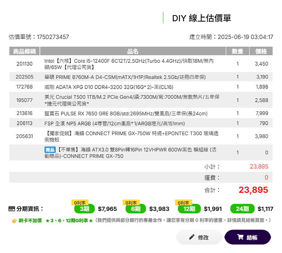The height and width of the screenshot is (253, 282).
Task: Click the $3,983 installment amount
Action: 159,209
